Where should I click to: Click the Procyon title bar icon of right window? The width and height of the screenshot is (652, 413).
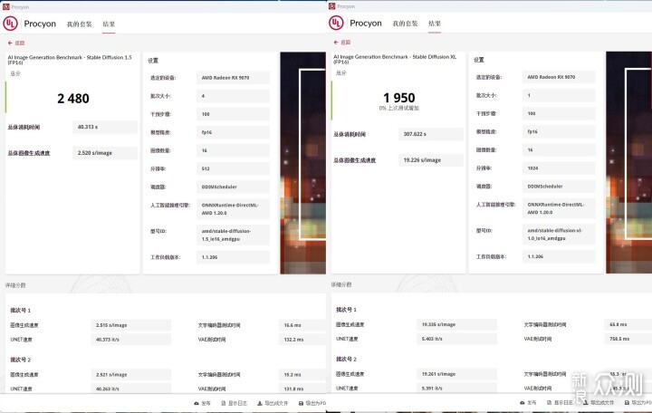coord(331,5)
